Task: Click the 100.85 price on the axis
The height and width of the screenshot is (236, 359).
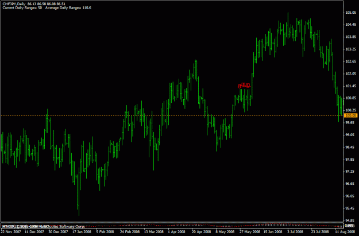Action: [350, 98]
